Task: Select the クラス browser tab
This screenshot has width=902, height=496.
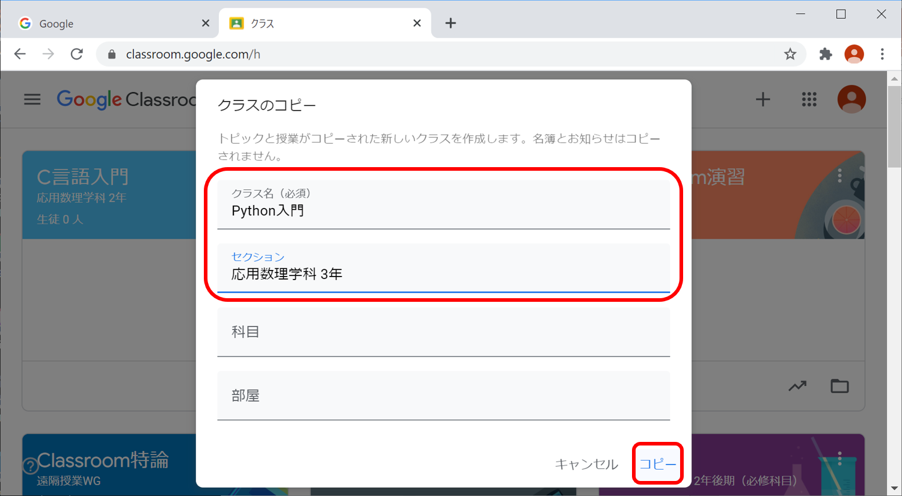Action: pyautogui.click(x=325, y=23)
